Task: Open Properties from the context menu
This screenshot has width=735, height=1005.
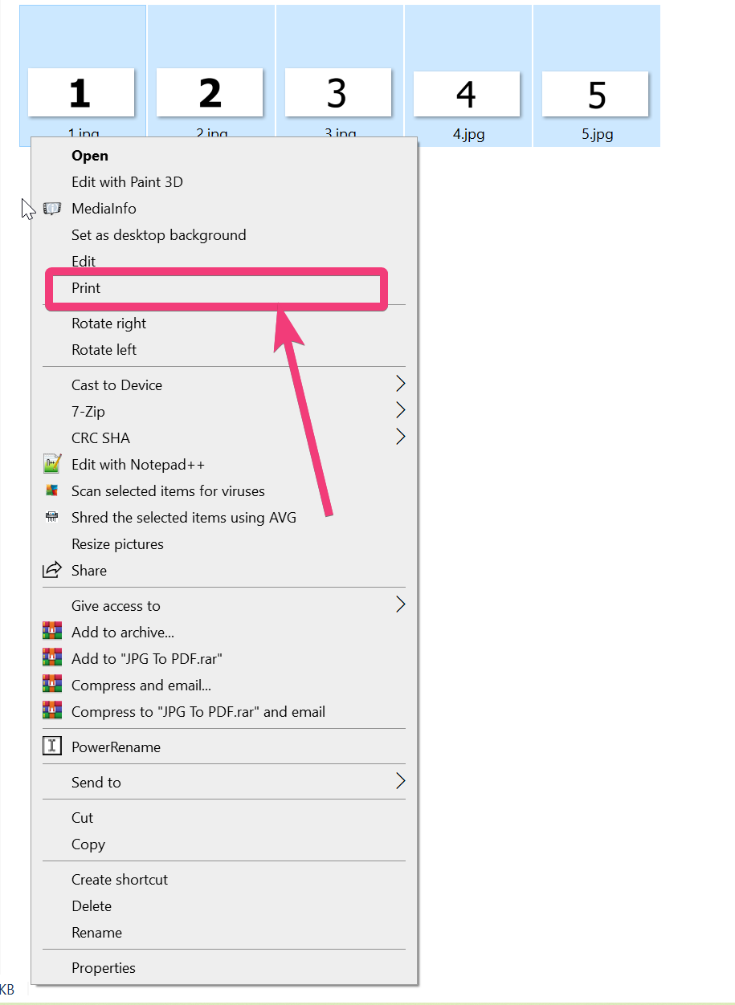Action: click(x=103, y=968)
